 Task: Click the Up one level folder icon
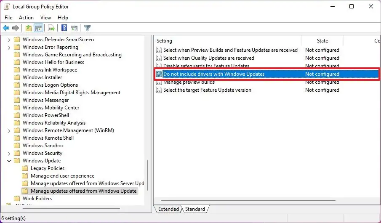click(x=29, y=28)
